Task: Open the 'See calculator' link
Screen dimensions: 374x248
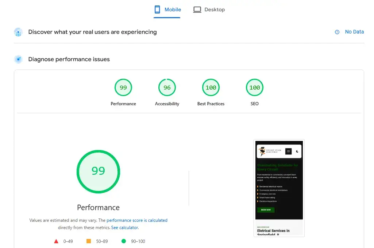Action: point(125,228)
